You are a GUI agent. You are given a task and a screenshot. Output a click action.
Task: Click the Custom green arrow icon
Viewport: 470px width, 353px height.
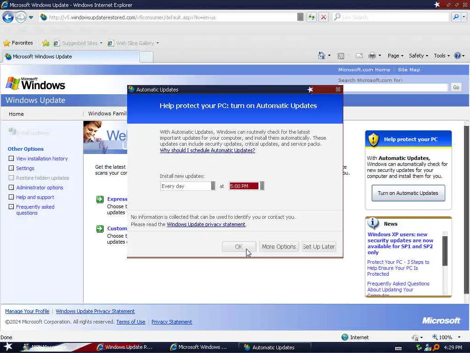[x=100, y=228]
